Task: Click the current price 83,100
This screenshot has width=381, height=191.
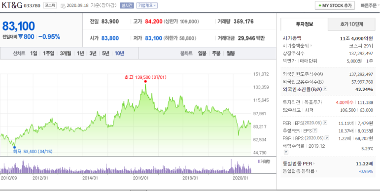Action: tap(19, 26)
